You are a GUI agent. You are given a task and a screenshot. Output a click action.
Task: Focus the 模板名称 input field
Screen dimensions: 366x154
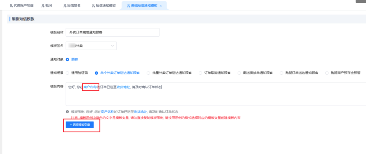(x=113, y=32)
